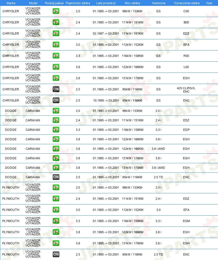Click petrol icon in Chrysler 3.0 EFA row
This screenshot has width=218, height=260.
pyautogui.click(x=56, y=44)
